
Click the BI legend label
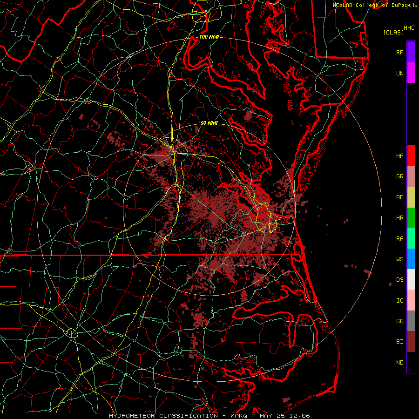[x=399, y=342]
